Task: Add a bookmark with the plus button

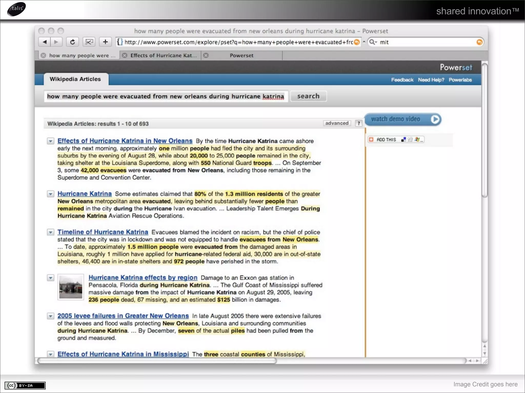Action: tap(105, 42)
